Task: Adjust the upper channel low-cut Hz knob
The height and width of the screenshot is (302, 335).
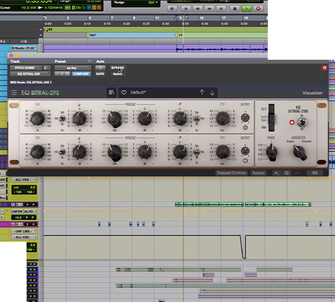Action: (x=38, y=118)
